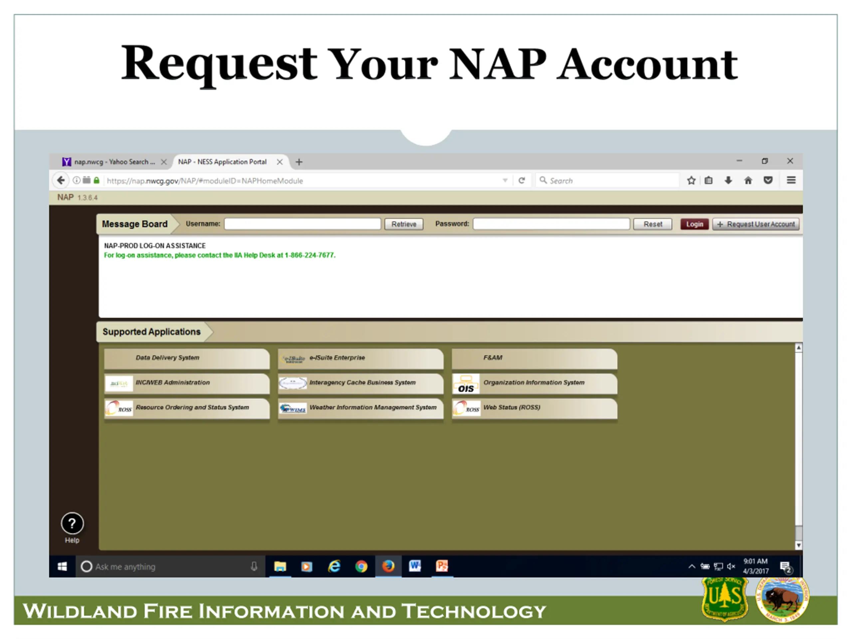The height and width of the screenshot is (639, 852).
Task: Click the Request User Account button
Action: (x=756, y=224)
